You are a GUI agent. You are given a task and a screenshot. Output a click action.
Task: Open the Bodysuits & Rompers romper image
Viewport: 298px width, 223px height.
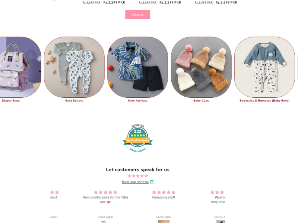pos(264,67)
